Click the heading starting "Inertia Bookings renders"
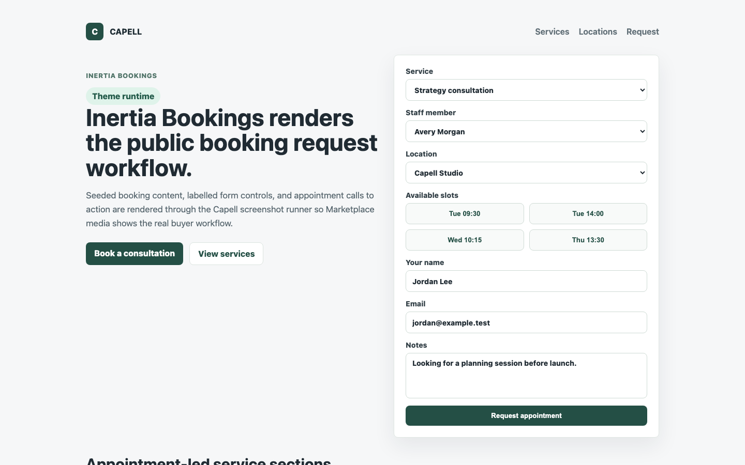Image resolution: width=745 pixels, height=465 pixels. click(x=232, y=143)
